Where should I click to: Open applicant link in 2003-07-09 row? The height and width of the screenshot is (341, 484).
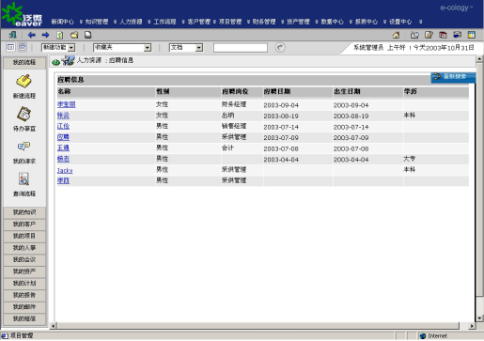(x=63, y=137)
